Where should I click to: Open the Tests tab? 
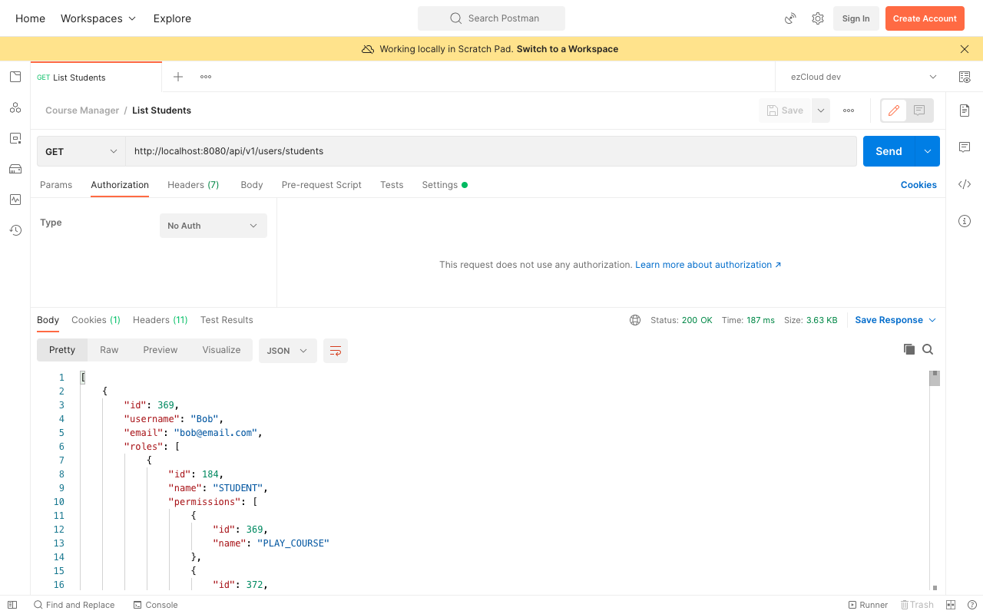click(392, 185)
